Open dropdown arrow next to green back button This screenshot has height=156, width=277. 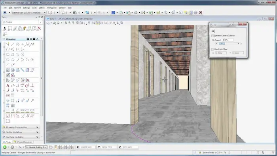point(8,147)
